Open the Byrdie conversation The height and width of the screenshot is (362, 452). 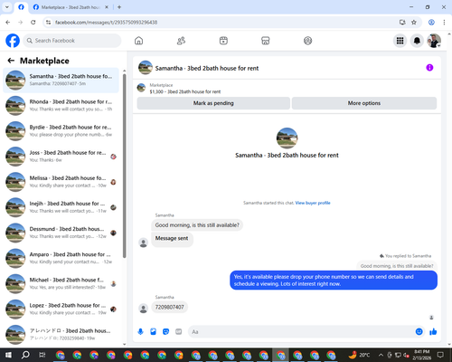coord(61,131)
